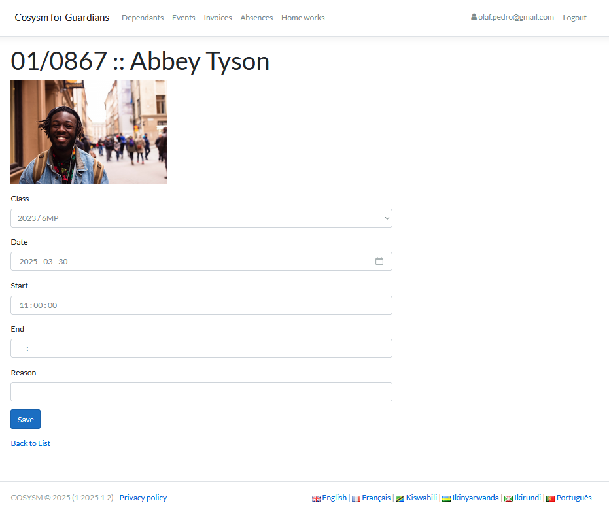Image resolution: width=609 pixels, height=510 pixels.
Task: Follow the Back to List link
Action: [x=31, y=443]
